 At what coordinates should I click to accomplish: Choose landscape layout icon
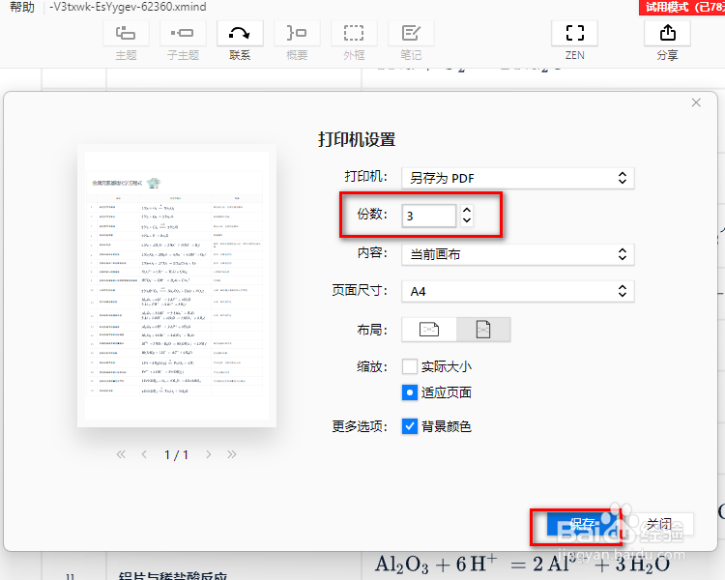coord(429,330)
